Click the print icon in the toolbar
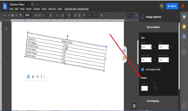188x111 pixels. point(13,15)
